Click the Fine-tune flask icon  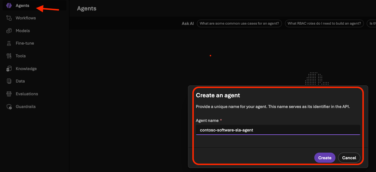(x=9, y=43)
